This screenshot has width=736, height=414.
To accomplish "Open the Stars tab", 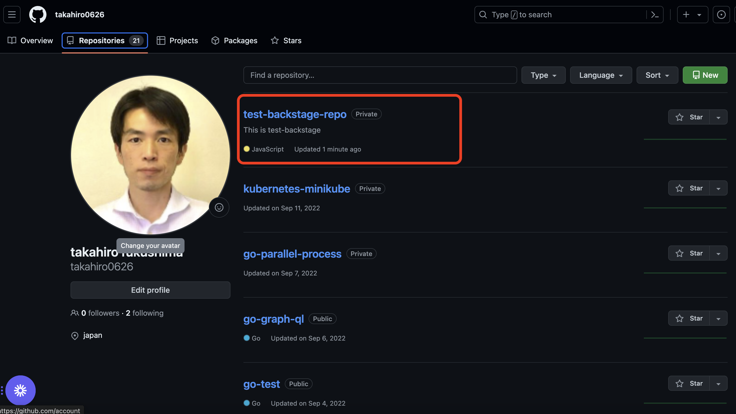I will pyautogui.click(x=286, y=41).
